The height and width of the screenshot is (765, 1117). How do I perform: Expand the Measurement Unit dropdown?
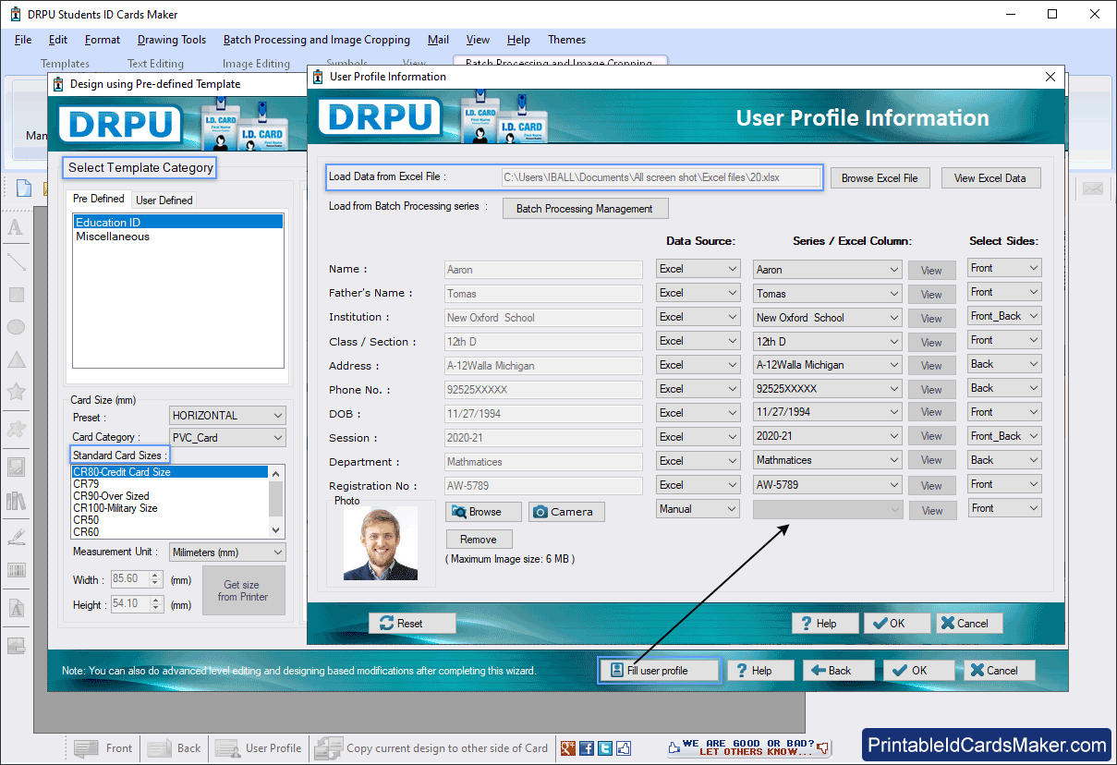click(228, 552)
